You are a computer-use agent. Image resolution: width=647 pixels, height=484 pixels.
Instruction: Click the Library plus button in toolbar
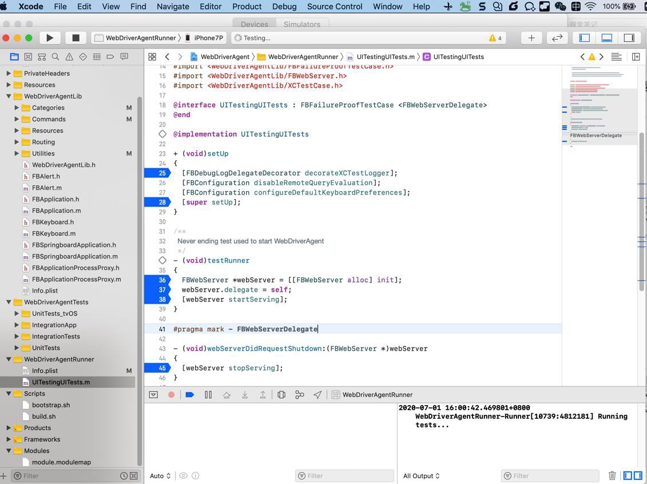[x=531, y=38]
